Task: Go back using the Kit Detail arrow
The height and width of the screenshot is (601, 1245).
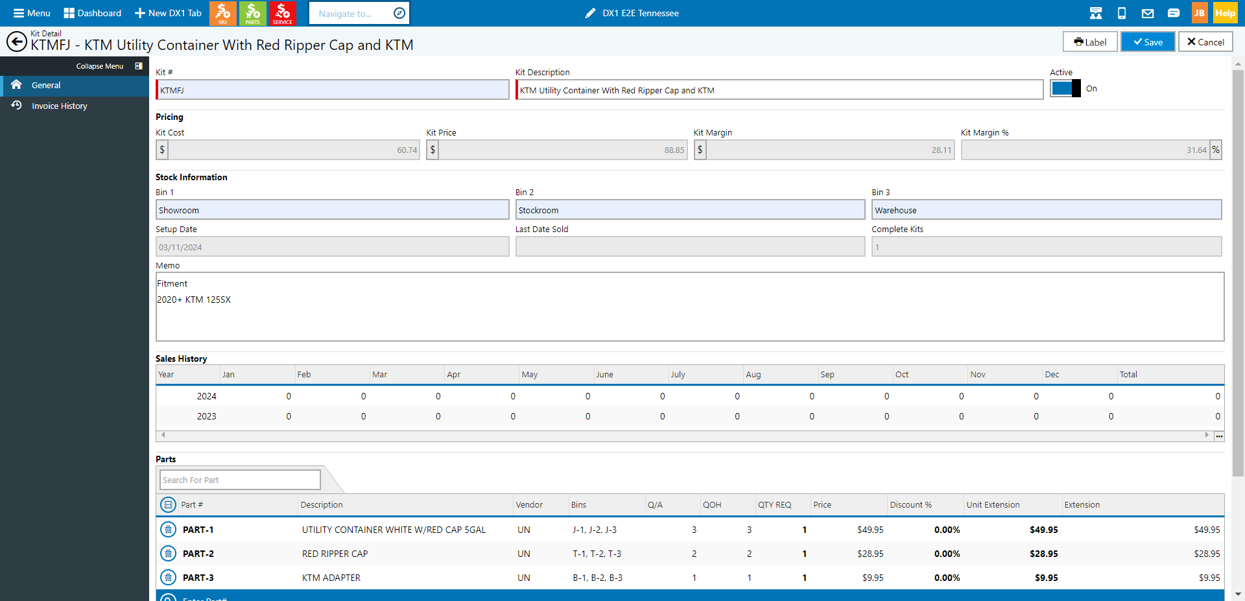Action: click(16, 41)
